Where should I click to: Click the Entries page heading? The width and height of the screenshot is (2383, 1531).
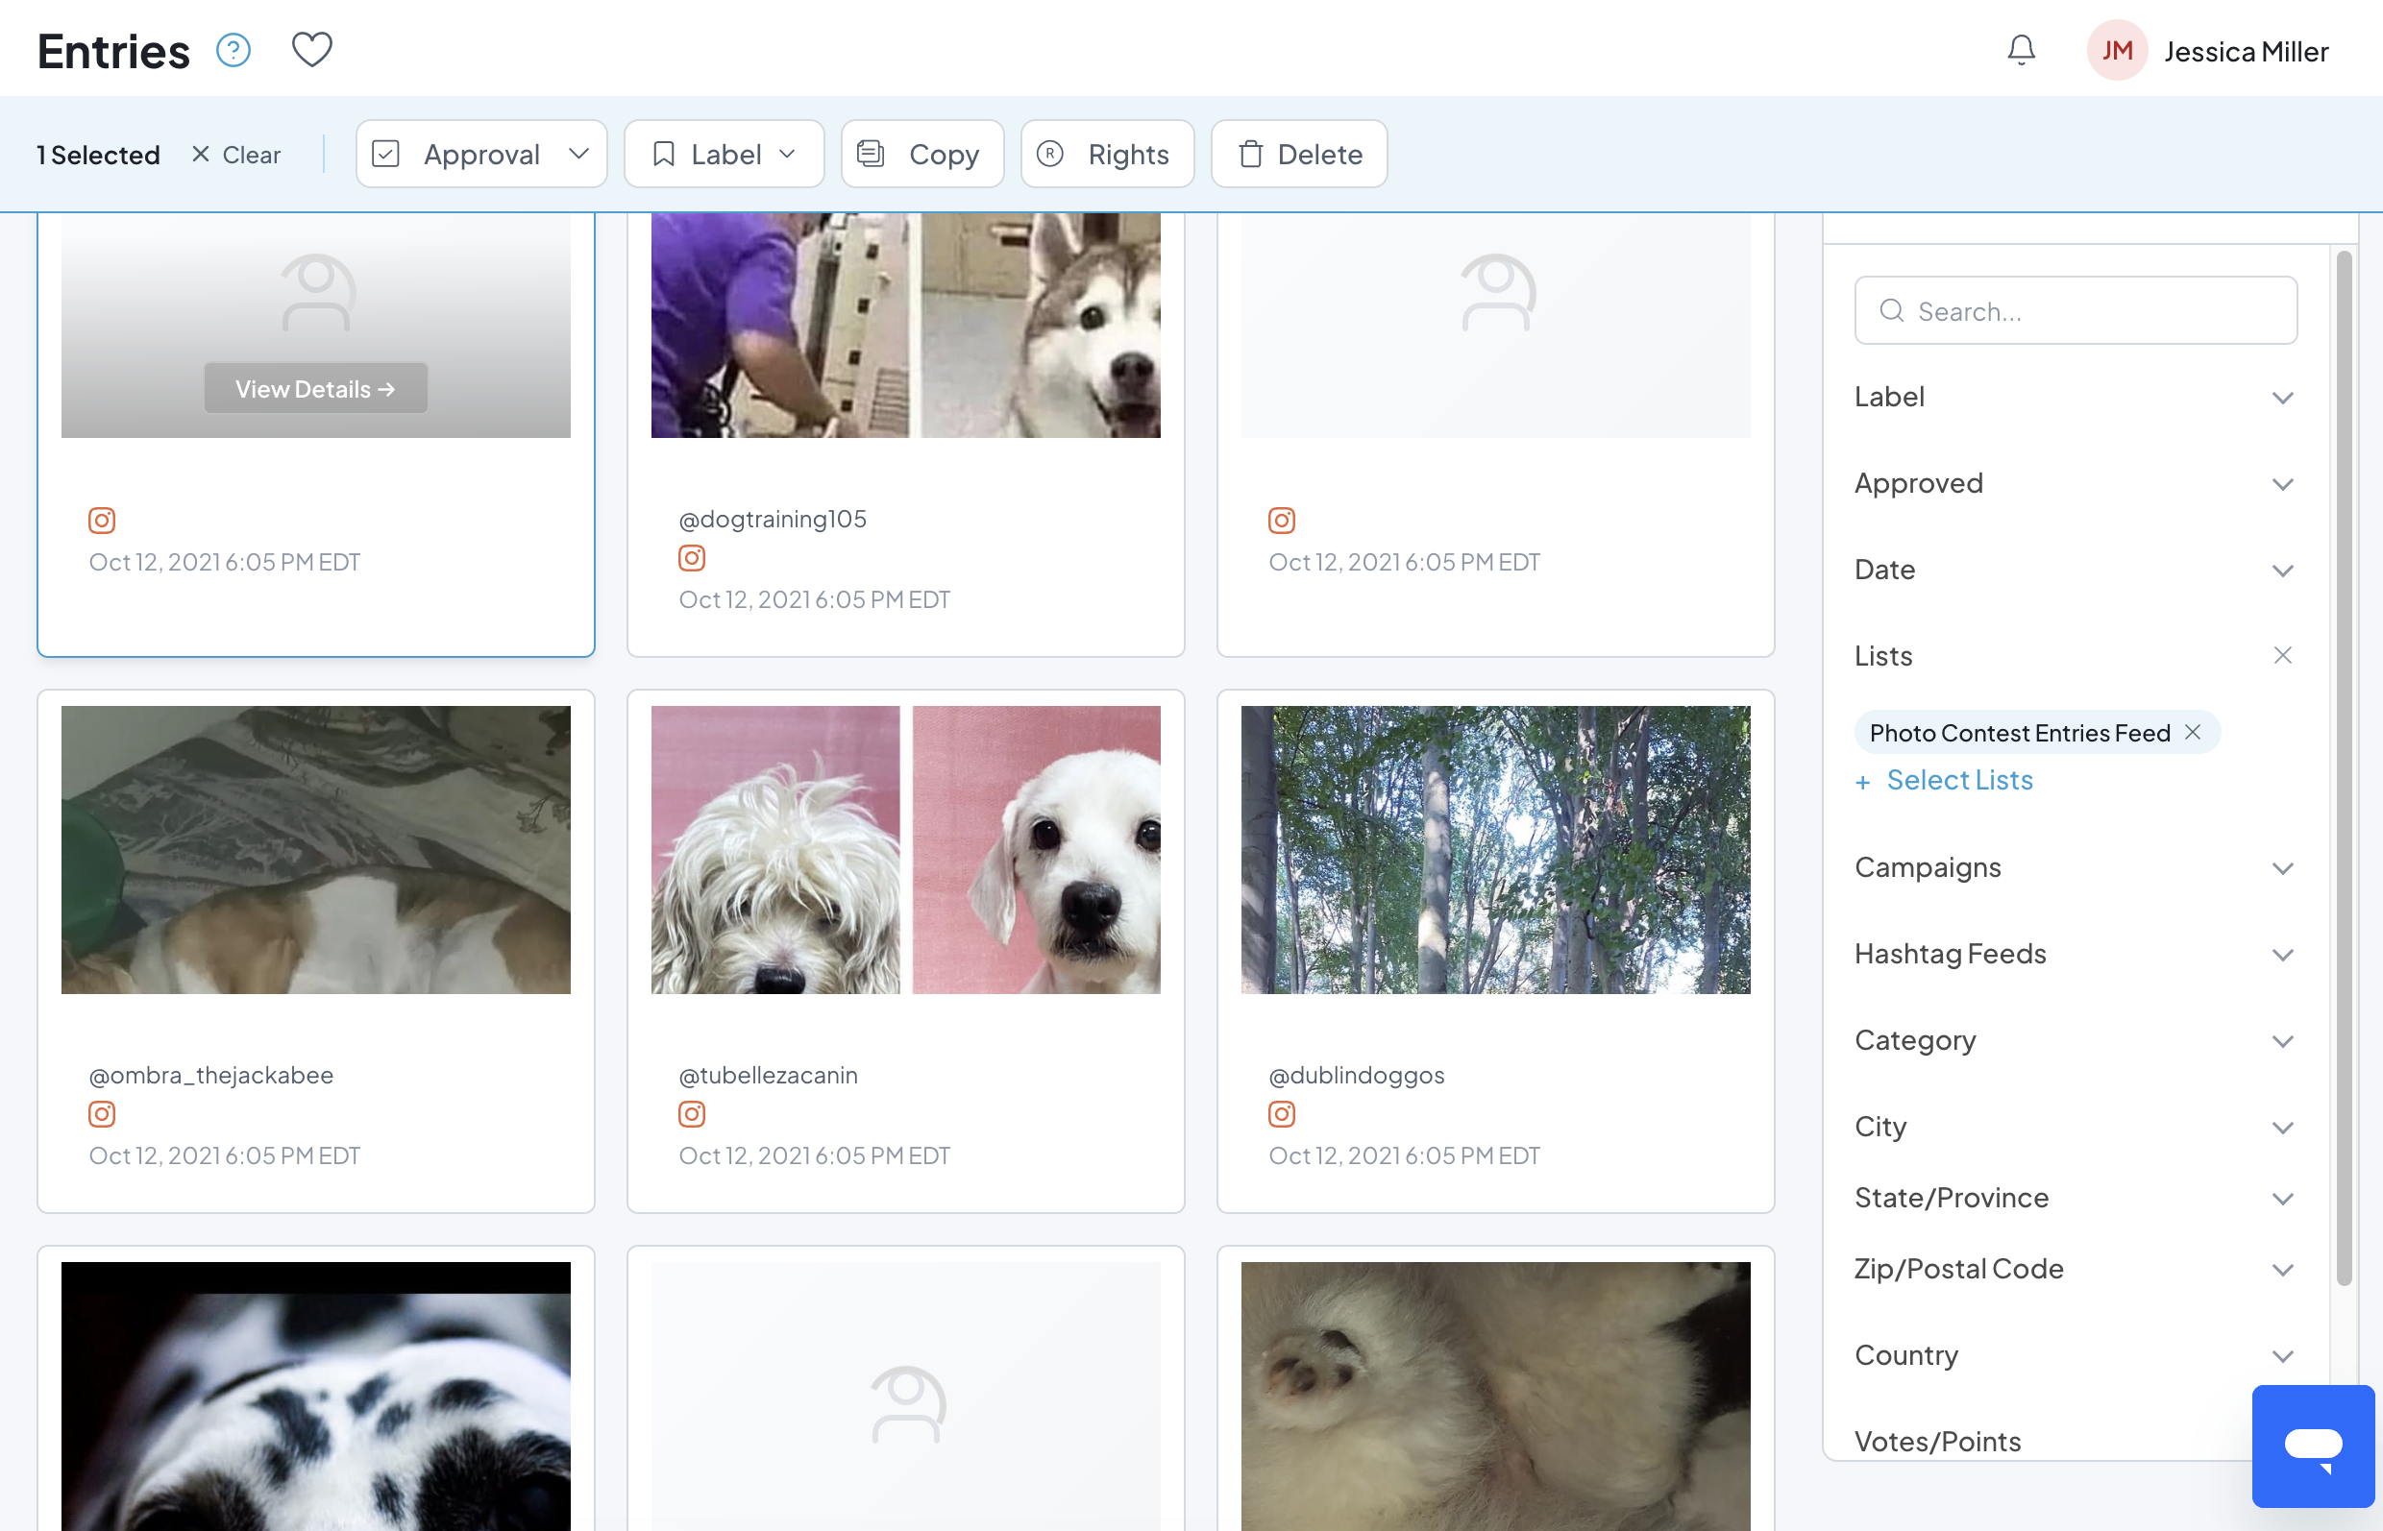[x=113, y=52]
